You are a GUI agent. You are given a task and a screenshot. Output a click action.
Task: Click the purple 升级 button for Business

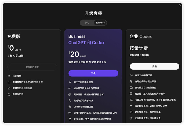(93, 73)
